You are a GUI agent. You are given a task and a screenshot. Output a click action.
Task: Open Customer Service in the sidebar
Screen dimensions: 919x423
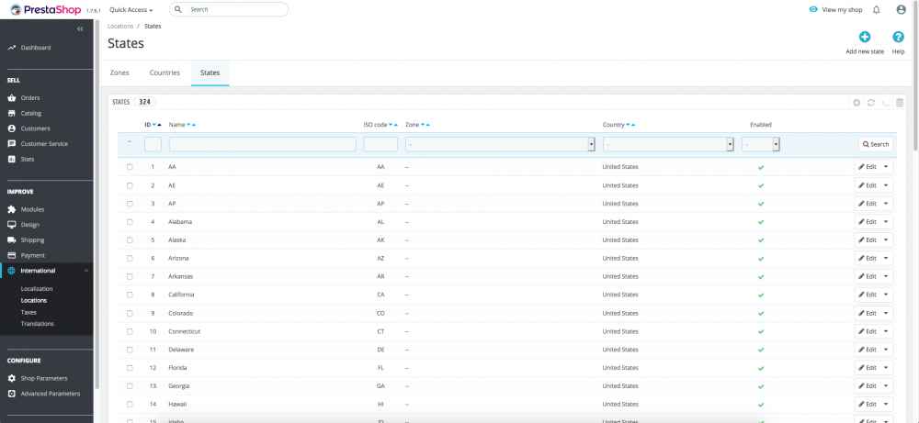(44, 143)
